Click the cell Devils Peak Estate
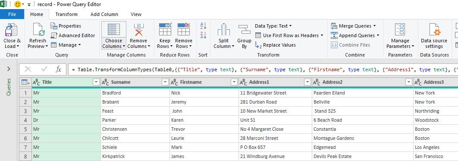This screenshot has height=161, width=458. tap(363, 156)
